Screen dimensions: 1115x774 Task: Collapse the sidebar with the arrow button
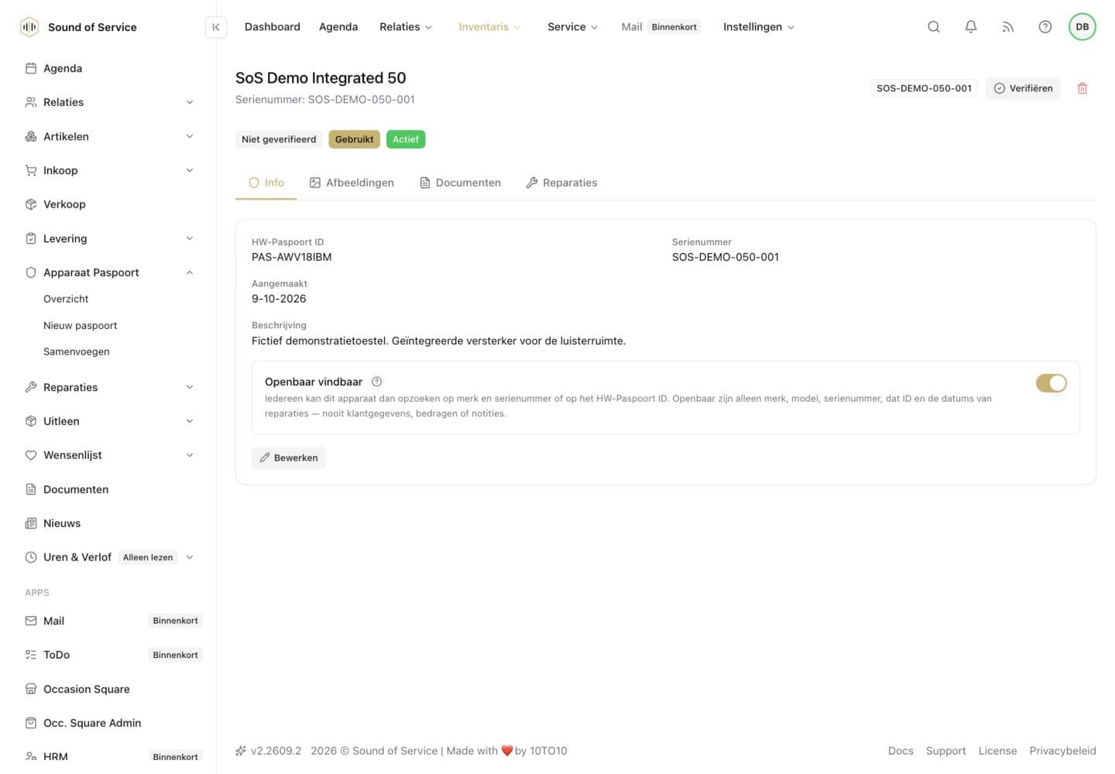pyautogui.click(x=216, y=27)
